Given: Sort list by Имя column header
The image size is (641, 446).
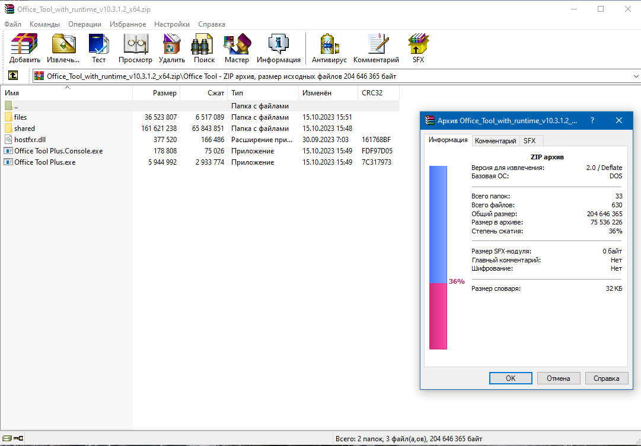Looking at the screenshot, I should pos(66,93).
